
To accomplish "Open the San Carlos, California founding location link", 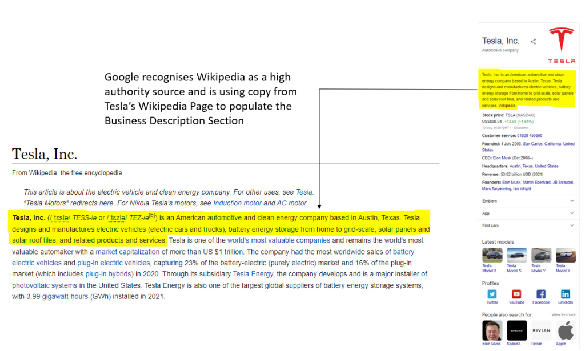I will (x=542, y=144).
